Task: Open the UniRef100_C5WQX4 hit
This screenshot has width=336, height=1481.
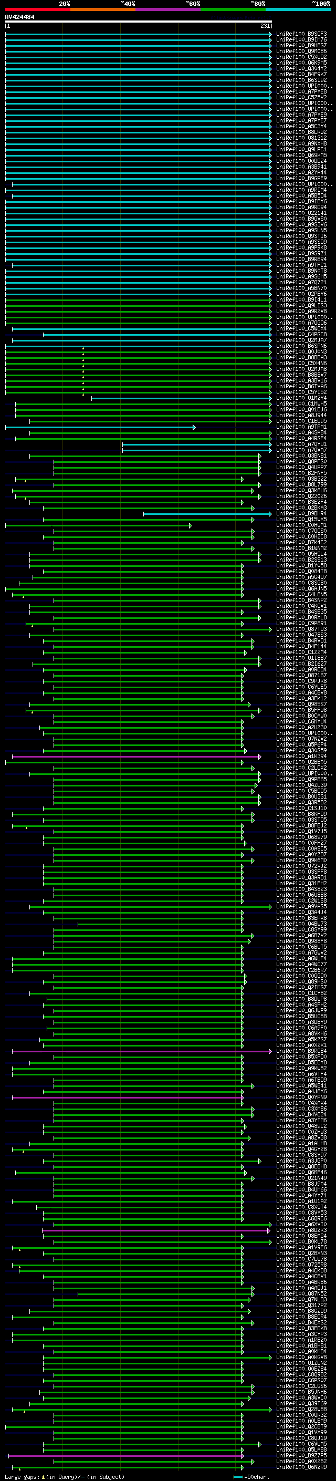Action: click(x=301, y=328)
